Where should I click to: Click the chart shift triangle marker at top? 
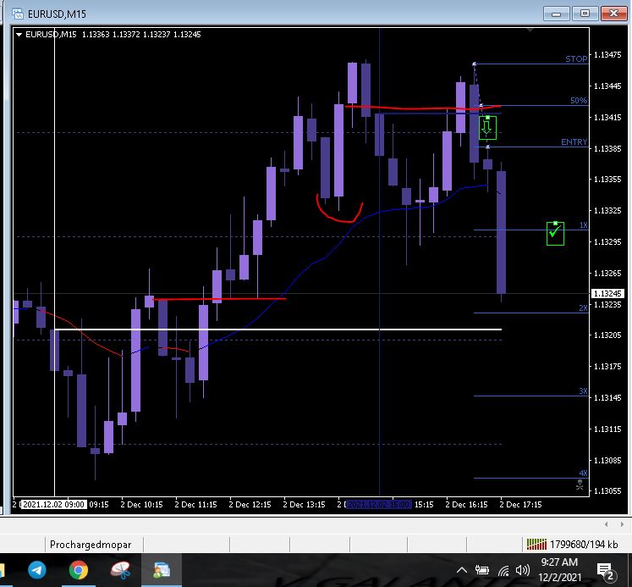530,30
